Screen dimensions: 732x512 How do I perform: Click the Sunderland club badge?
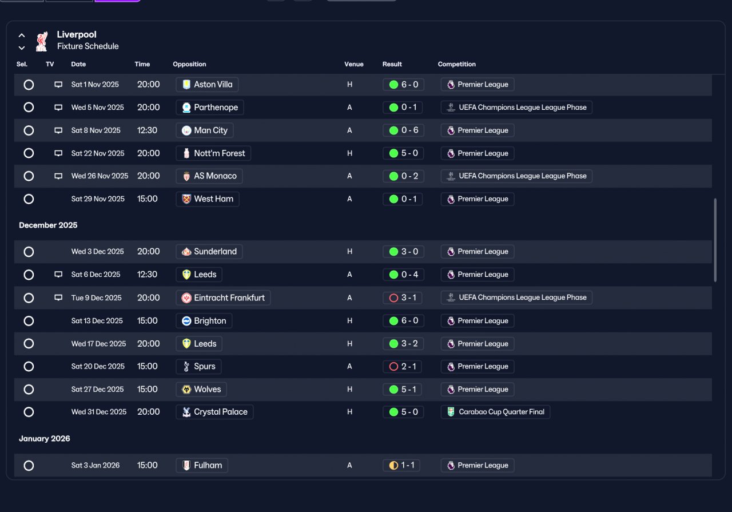[x=186, y=252]
